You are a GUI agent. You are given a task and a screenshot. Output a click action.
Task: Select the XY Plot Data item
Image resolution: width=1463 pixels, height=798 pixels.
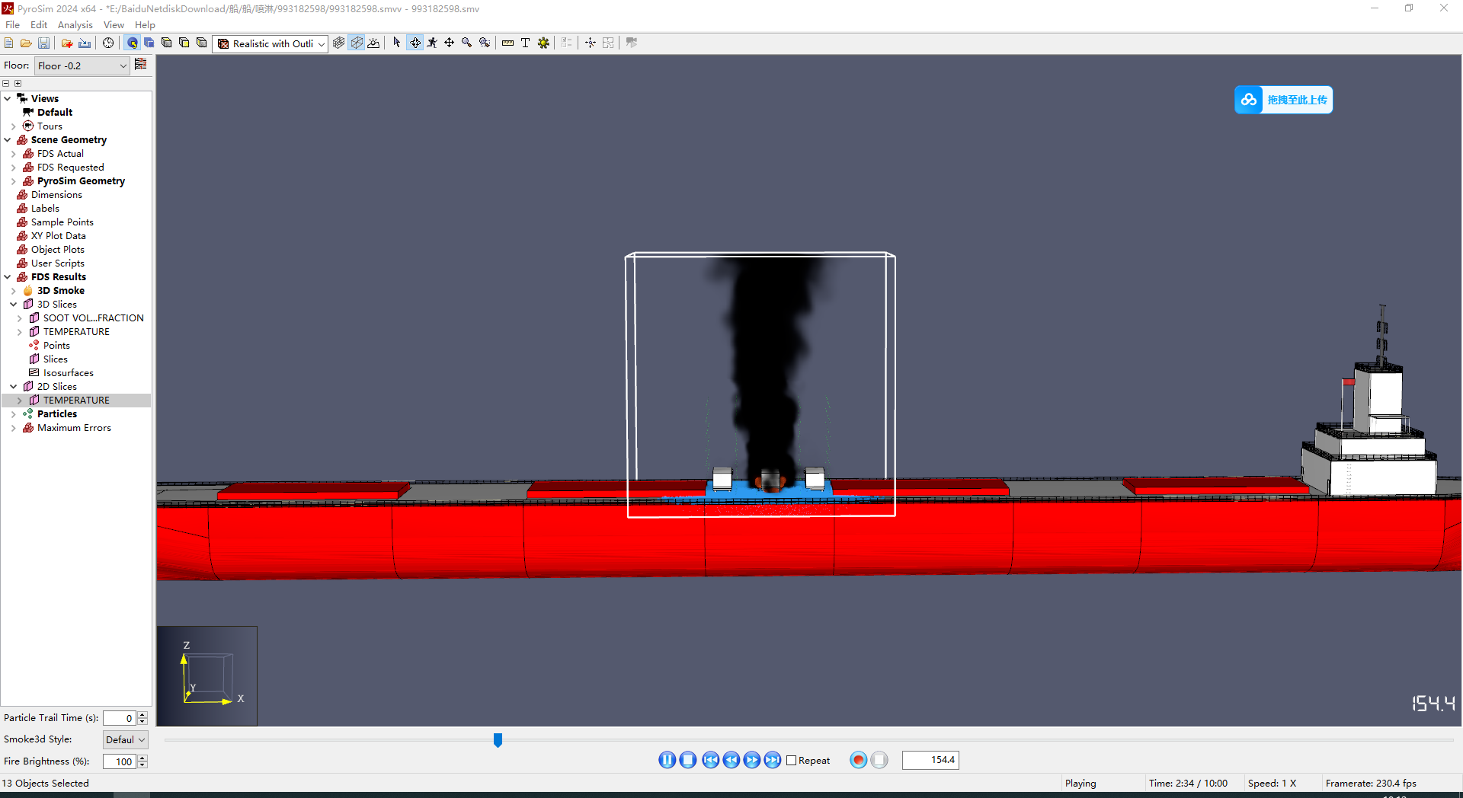point(59,236)
